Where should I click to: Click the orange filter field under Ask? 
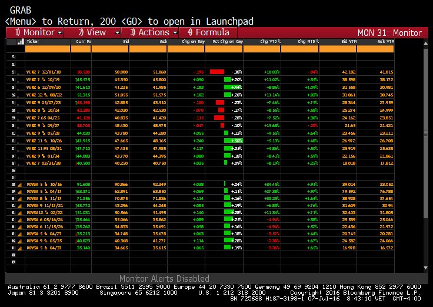click(148, 49)
